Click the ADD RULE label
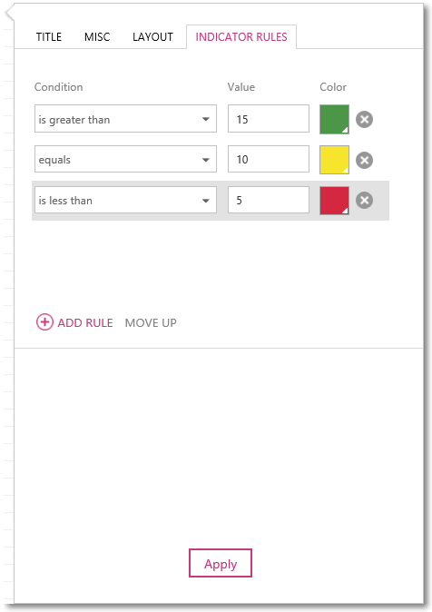 click(85, 322)
